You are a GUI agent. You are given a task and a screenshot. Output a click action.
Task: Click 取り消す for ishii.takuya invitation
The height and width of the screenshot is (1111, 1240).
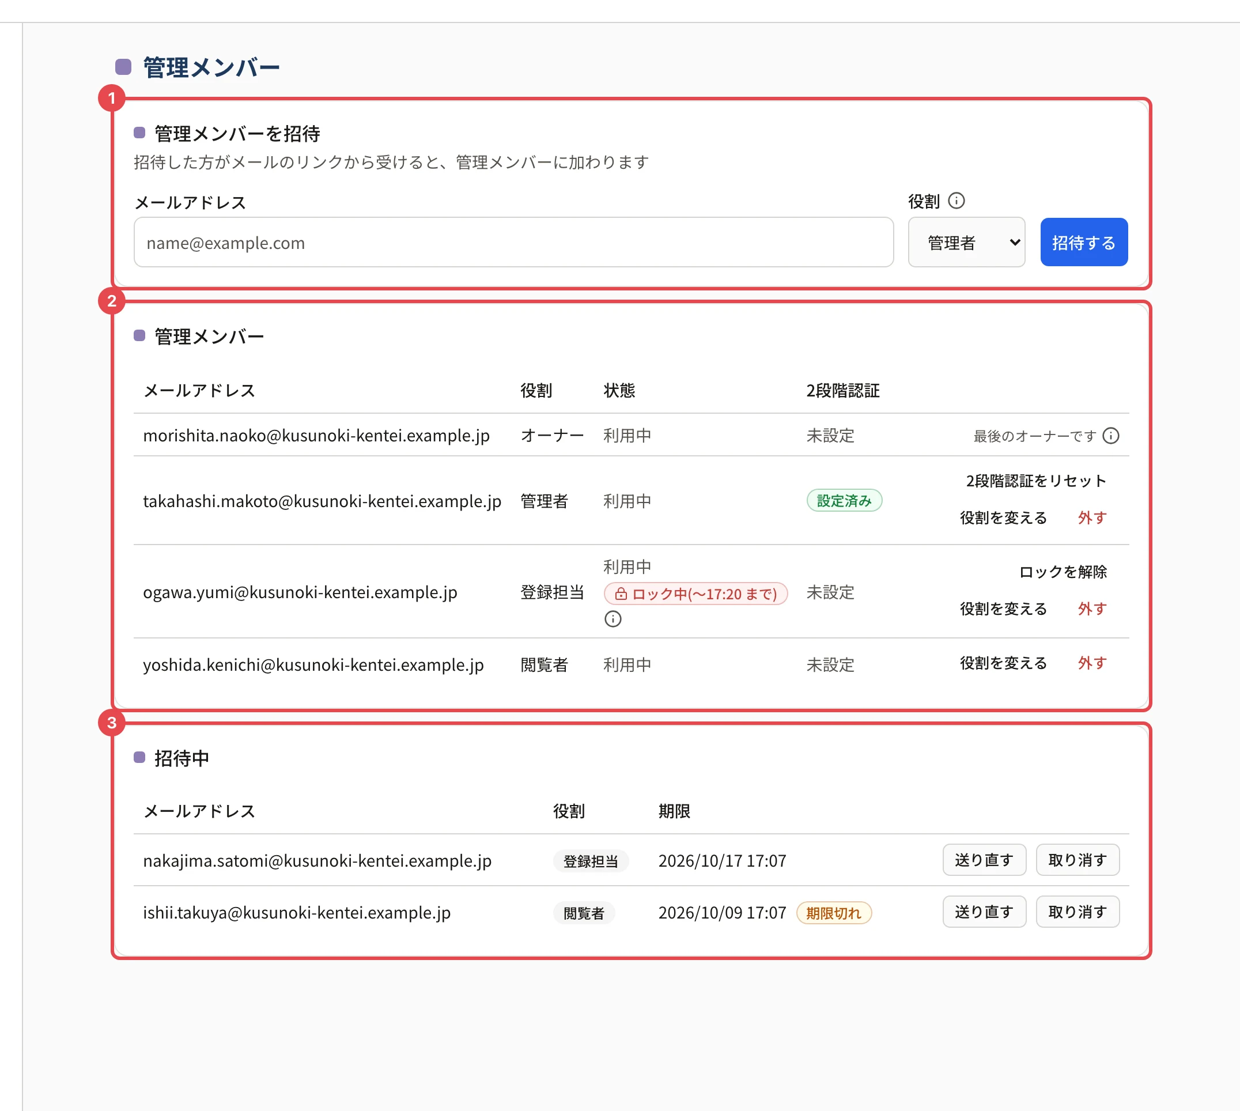click(x=1077, y=912)
